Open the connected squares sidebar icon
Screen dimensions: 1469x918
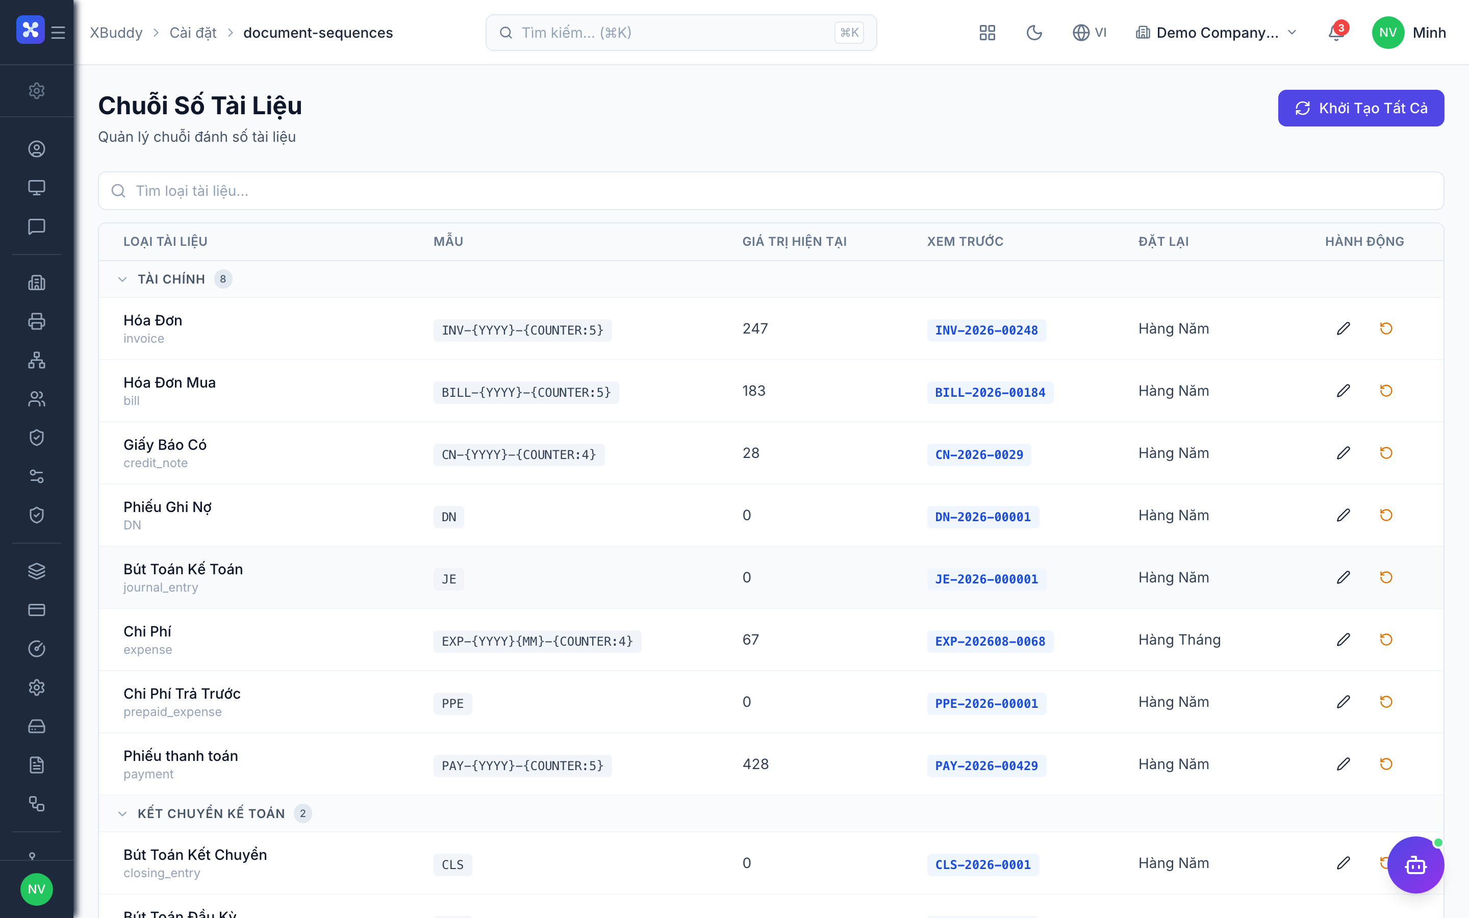[36, 804]
